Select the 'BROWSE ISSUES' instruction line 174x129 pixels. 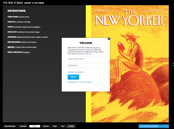[22, 42]
